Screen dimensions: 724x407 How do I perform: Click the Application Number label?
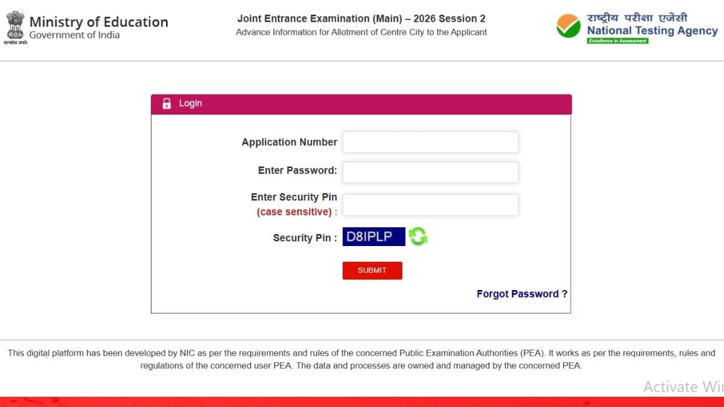[x=289, y=142]
